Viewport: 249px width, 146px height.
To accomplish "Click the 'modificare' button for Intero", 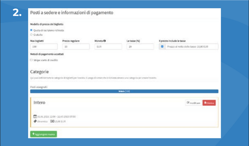I will [193, 103].
